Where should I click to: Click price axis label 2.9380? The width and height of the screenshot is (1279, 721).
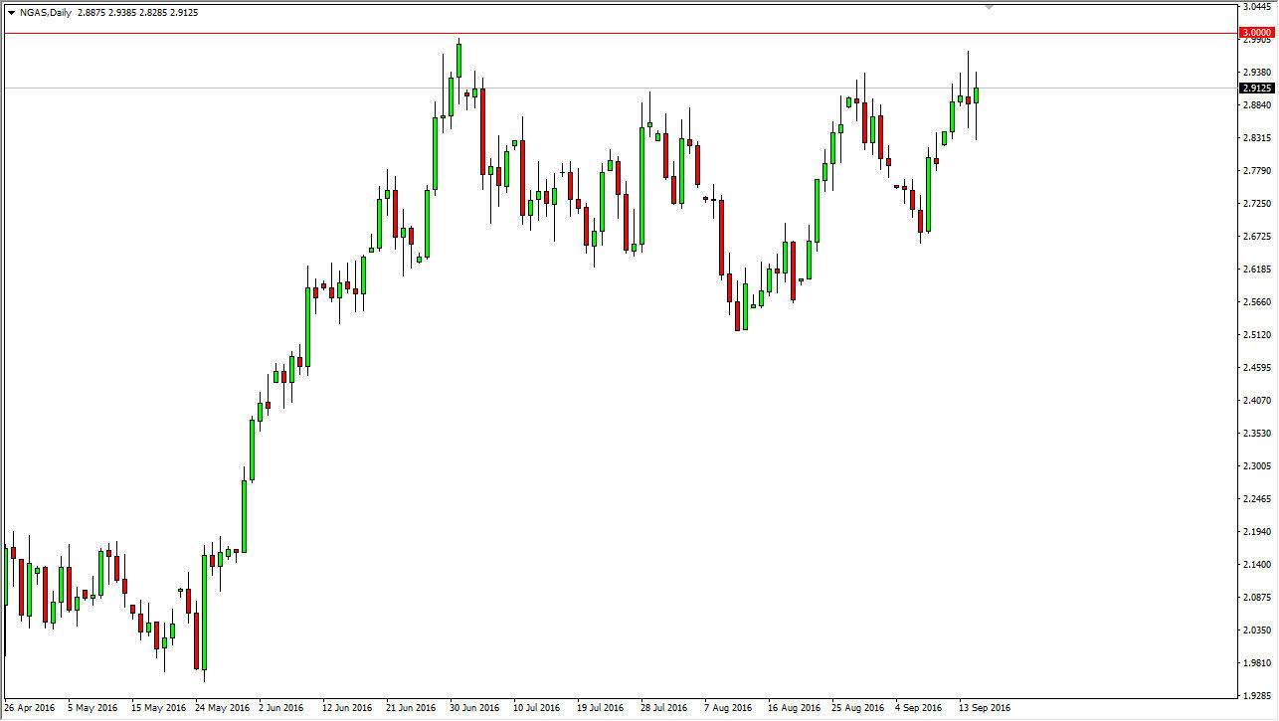pos(1258,73)
